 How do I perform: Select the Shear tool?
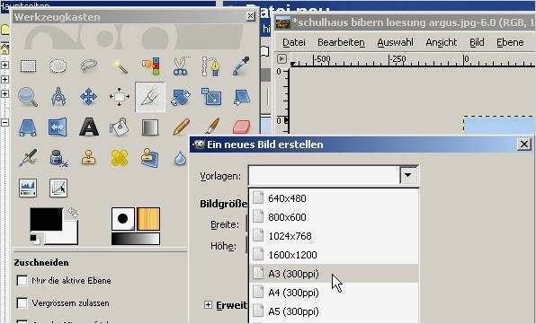pyautogui.click(x=242, y=97)
